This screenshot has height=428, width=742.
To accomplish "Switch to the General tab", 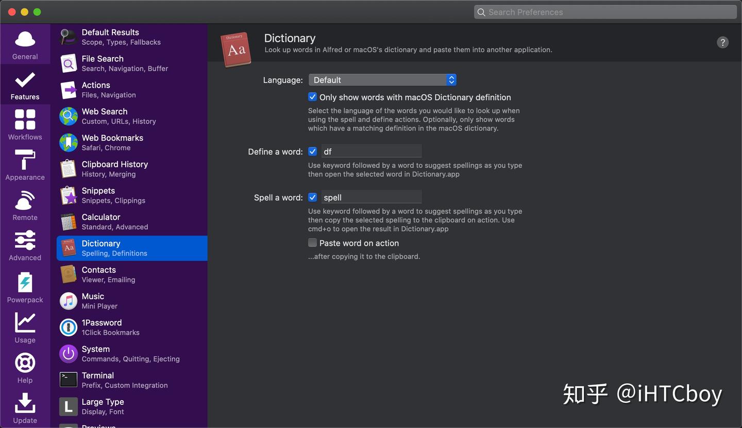I will 25,44.
